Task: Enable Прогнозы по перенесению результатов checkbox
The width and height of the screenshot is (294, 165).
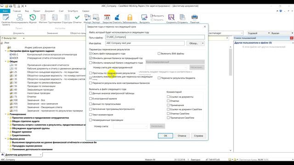Action: coord(90,73)
